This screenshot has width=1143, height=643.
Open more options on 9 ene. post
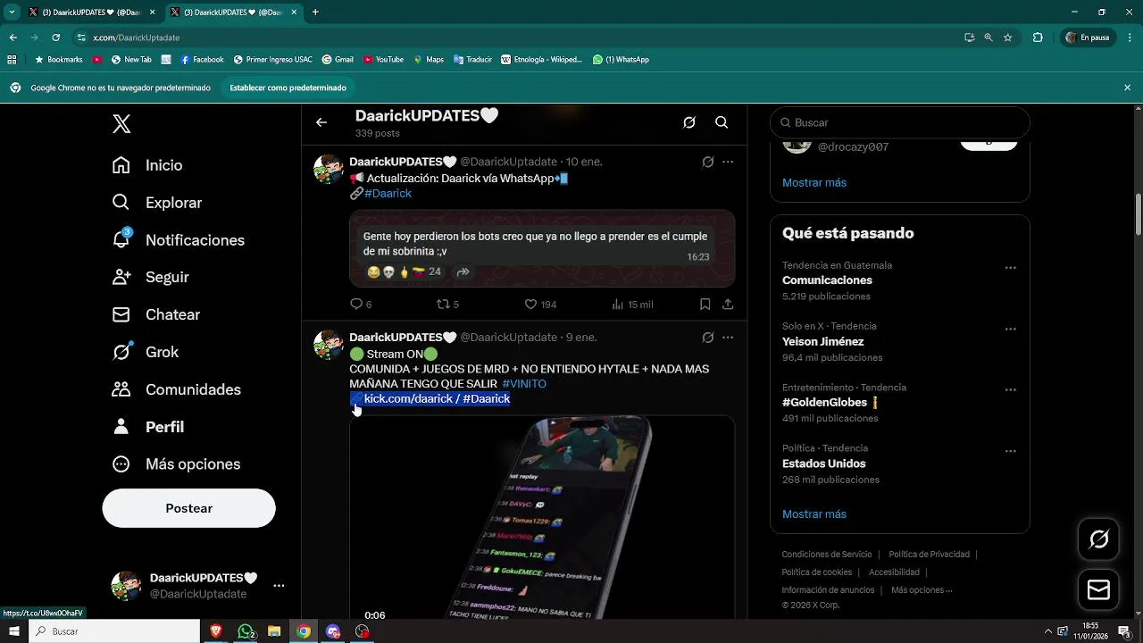pyautogui.click(x=728, y=338)
